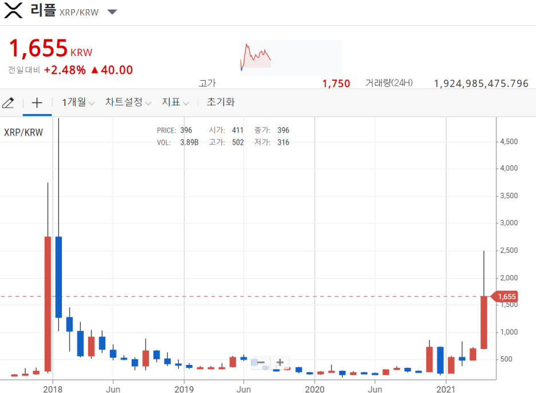Click the 2019 date axis label
Image resolution: width=536 pixels, height=393 pixels.
coord(184,389)
